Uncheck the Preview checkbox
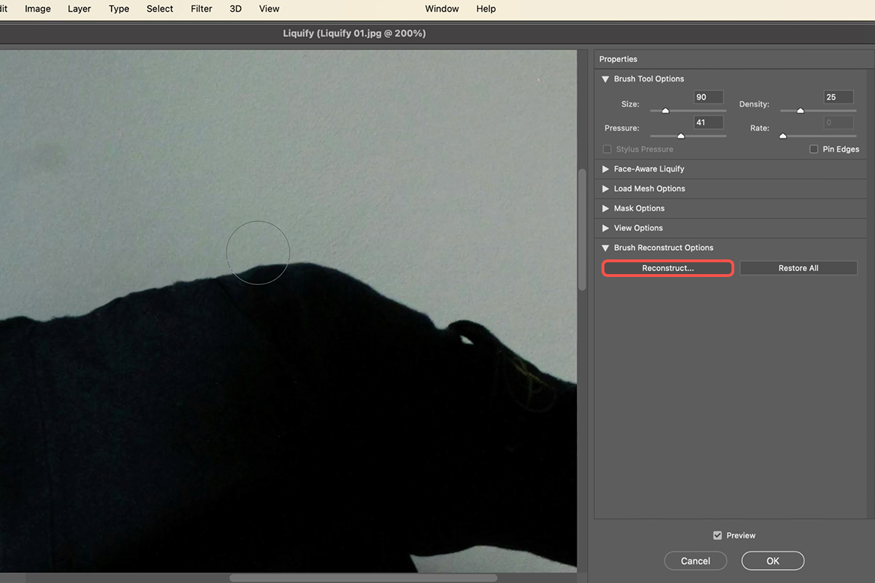Screen dimensions: 875x583 click(717, 536)
